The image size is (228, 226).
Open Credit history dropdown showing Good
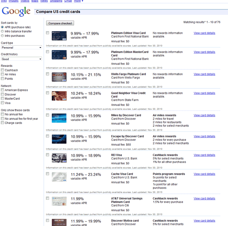click(x=21, y=59)
